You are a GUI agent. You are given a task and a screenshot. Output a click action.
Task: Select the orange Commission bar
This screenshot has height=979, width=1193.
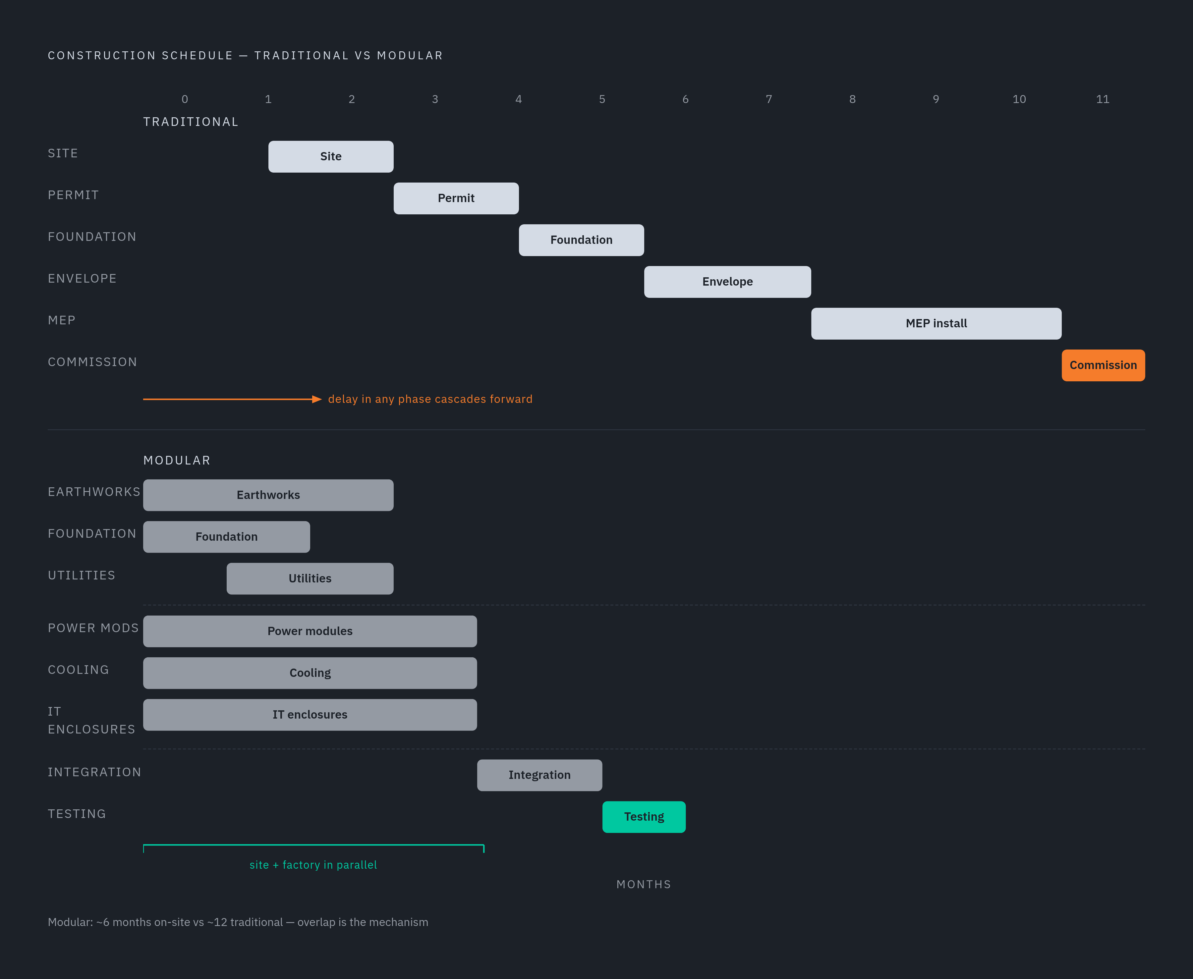1103,365
